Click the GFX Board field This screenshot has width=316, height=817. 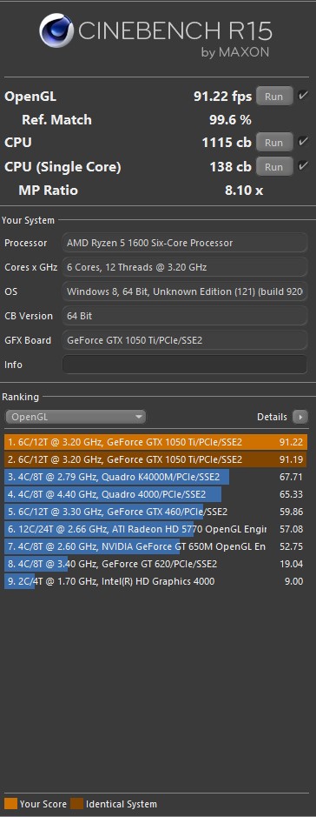pos(185,340)
